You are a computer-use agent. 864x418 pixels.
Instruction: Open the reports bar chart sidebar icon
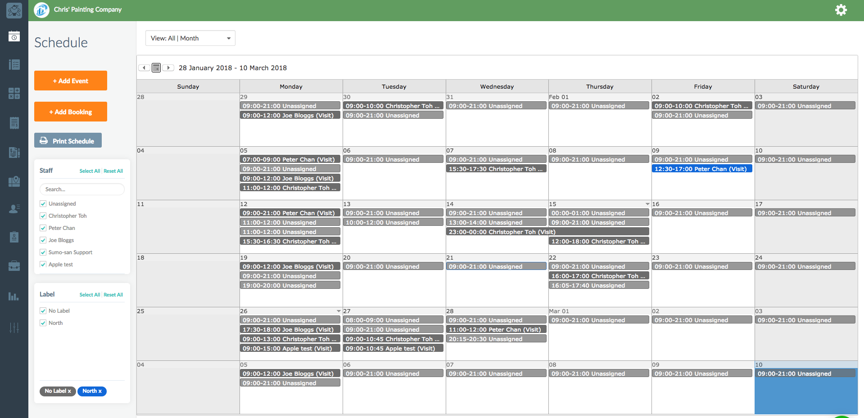[x=14, y=296]
